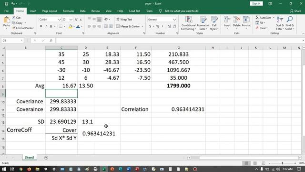Switch to the Formulas tab
Image resolution: width=305 pixels, height=172 pixels.
69,11
